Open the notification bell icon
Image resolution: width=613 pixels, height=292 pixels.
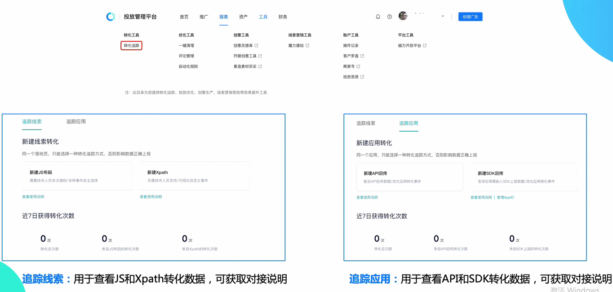pos(378,16)
